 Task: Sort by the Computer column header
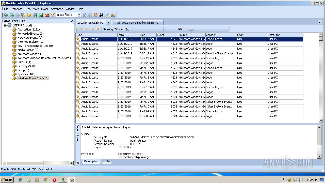point(285,35)
